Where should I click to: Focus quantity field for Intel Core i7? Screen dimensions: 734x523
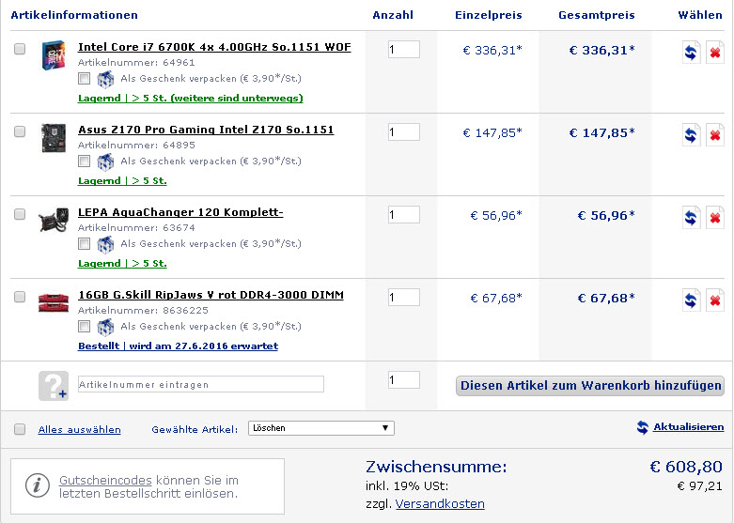click(404, 50)
